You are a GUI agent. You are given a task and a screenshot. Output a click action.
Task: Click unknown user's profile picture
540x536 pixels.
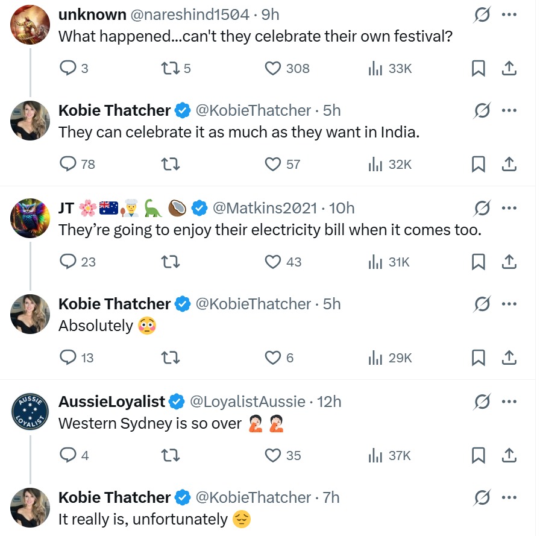click(x=30, y=25)
